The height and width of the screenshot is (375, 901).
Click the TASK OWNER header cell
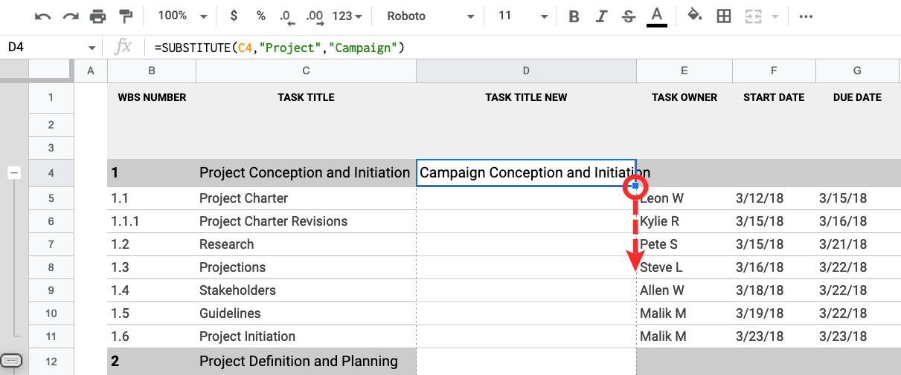(684, 97)
